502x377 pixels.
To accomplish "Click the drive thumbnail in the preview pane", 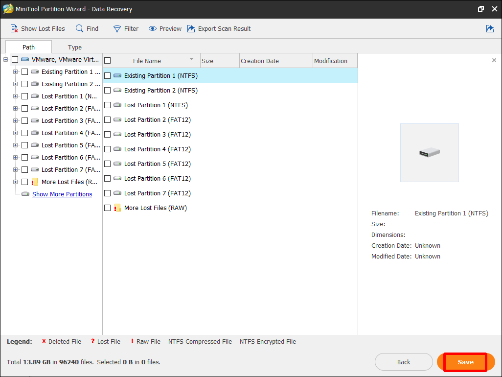I will pyautogui.click(x=429, y=153).
